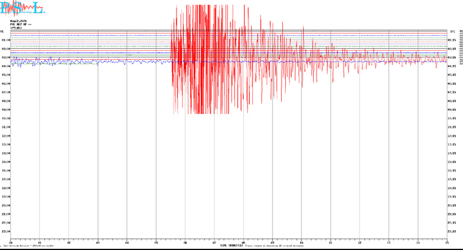The image size is (463, 250).
Task: Click the UTC header above right axis
Action: pyautogui.click(x=452, y=31)
